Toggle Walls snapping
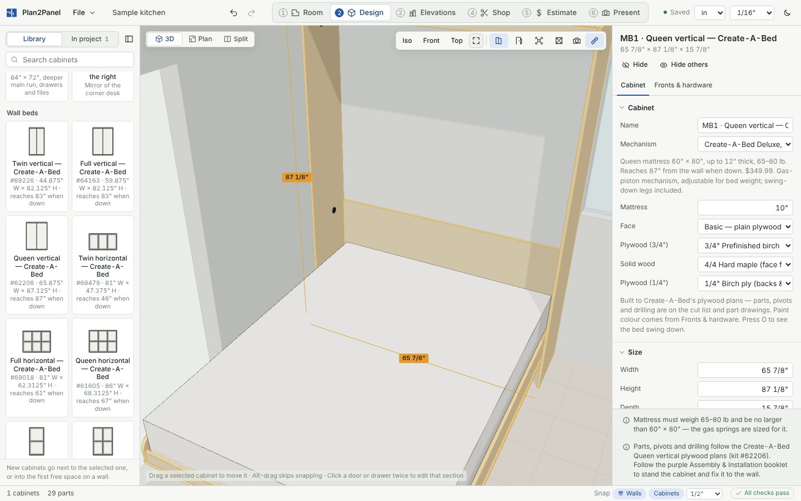The image size is (801, 501). coord(629,493)
